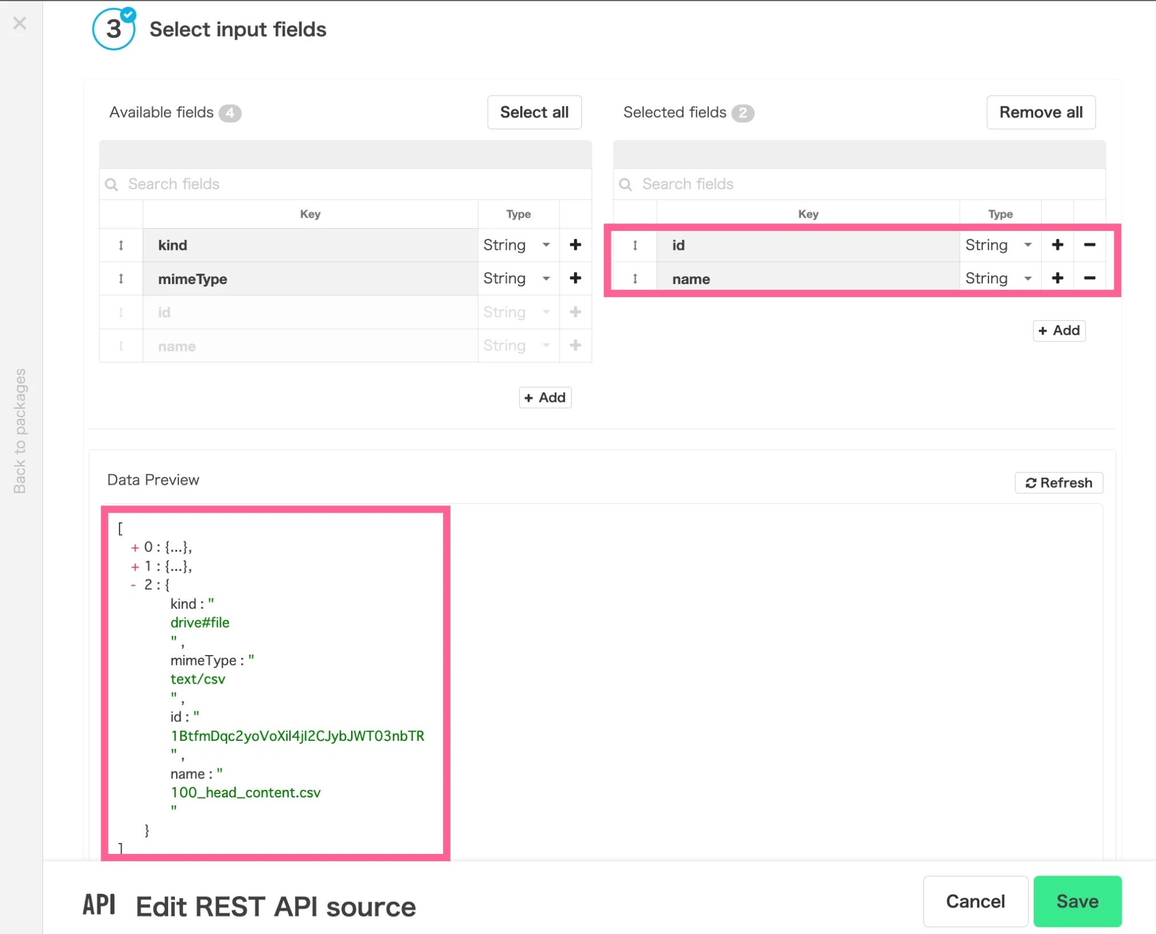Screen dimensions: 1156x934
Task: Click the step 3 circle indicator
Action: (114, 29)
